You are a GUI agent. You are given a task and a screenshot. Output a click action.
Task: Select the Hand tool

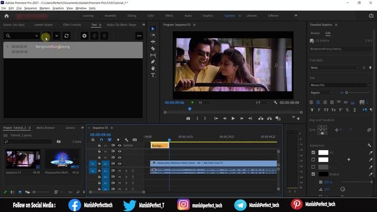(x=153, y=68)
